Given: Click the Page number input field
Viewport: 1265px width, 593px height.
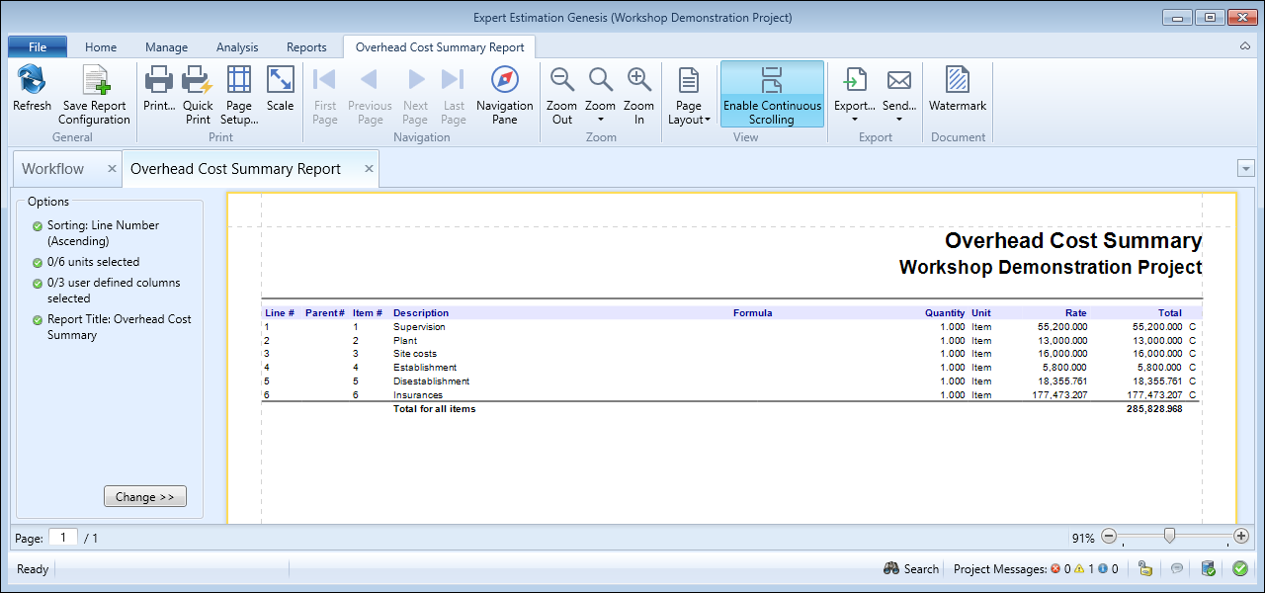Looking at the screenshot, I should (x=63, y=538).
